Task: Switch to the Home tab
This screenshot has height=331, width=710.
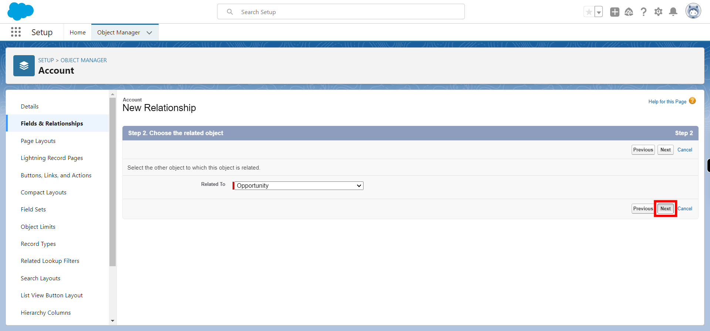Action: [78, 33]
